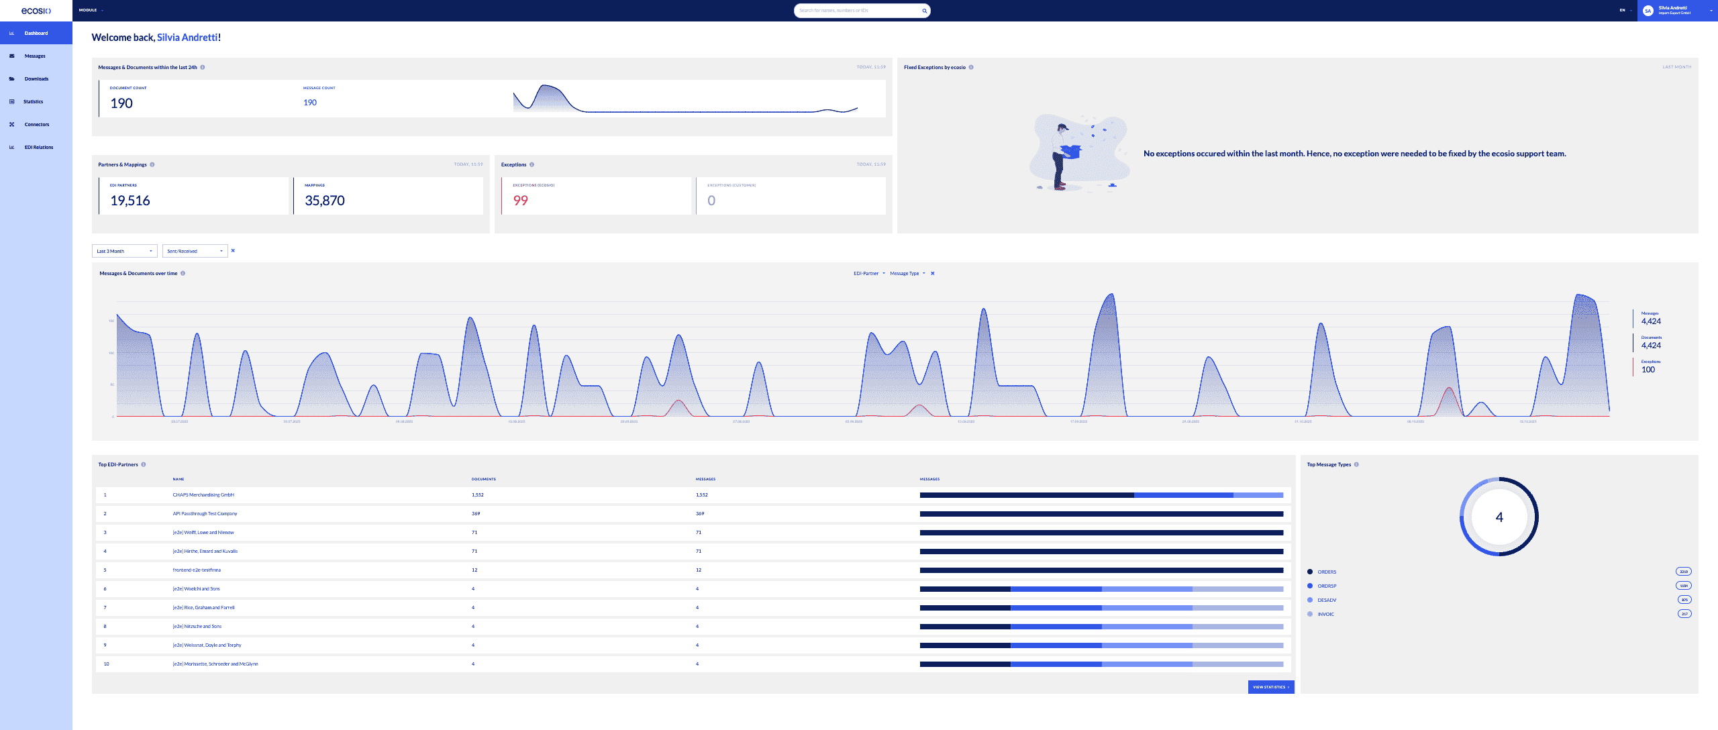
Task: Open the MODULE menu
Action: point(88,10)
